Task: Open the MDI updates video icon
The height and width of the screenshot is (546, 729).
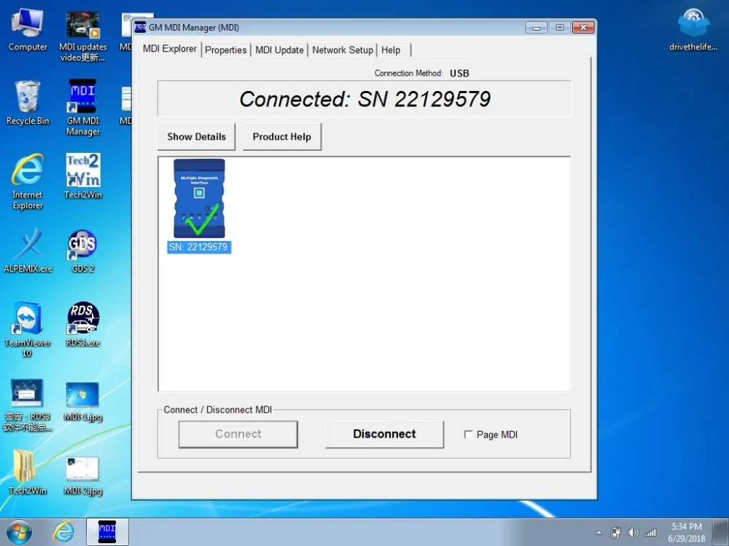Action: pos(83,36)
